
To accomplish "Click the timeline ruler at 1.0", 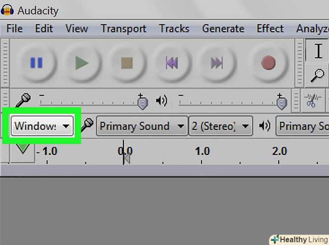I will tap(202, 151).
